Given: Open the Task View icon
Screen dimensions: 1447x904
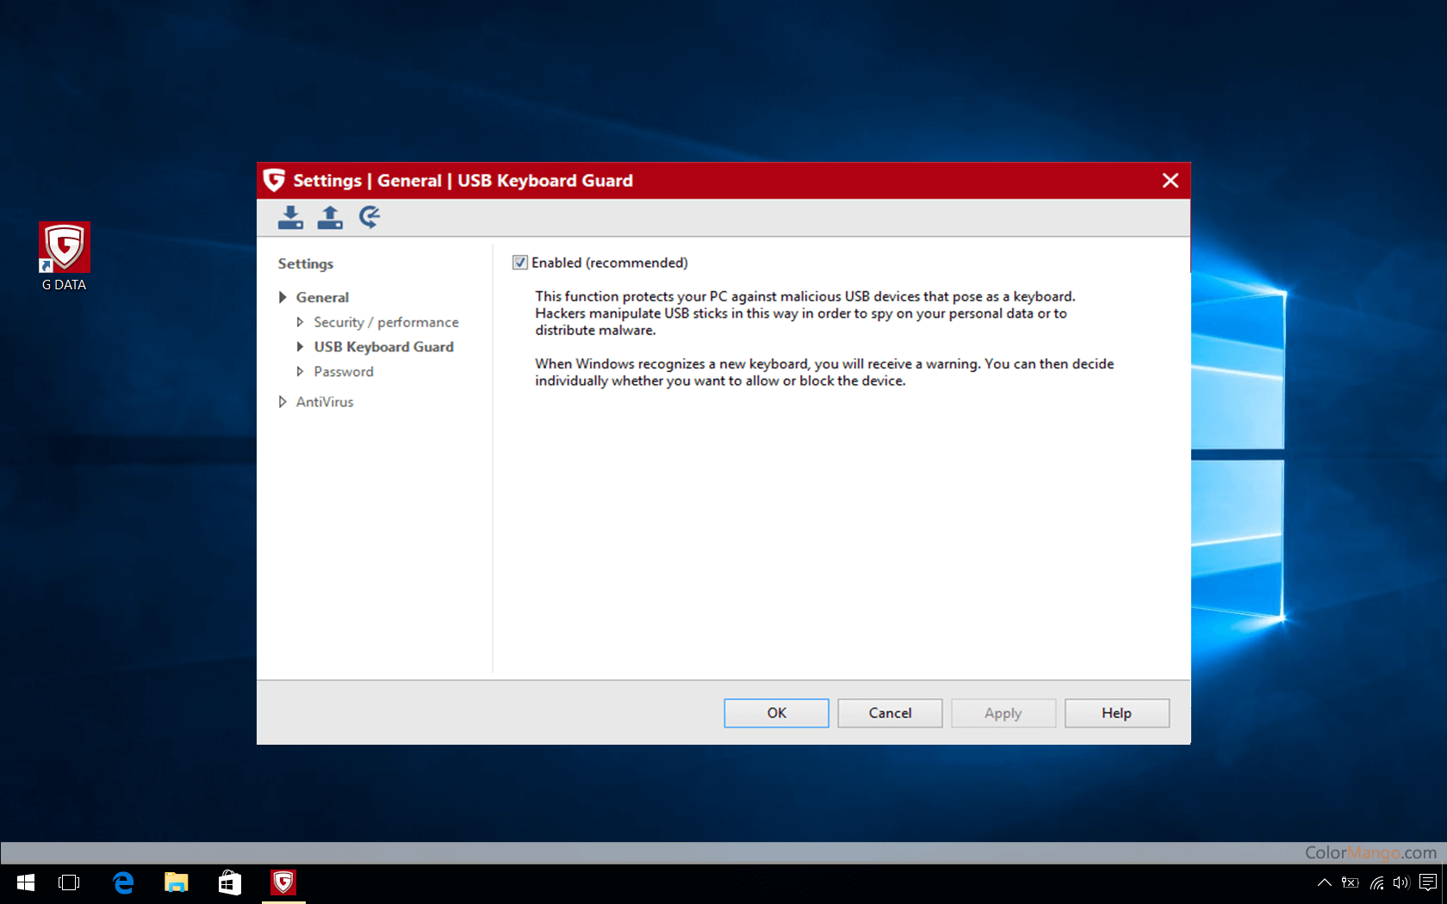Looking at the screenshot, I should pos(69,882).
